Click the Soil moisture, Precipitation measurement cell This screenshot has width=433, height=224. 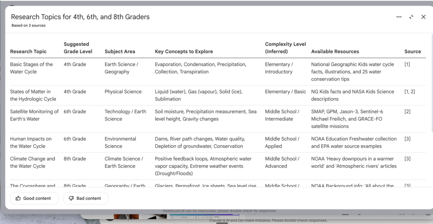206,115
